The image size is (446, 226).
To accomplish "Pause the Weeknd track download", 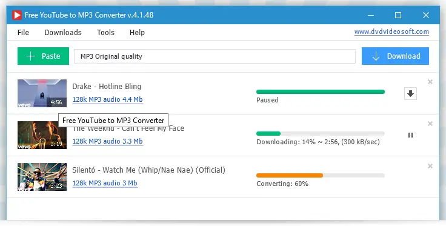I will (x=410, y=135).
